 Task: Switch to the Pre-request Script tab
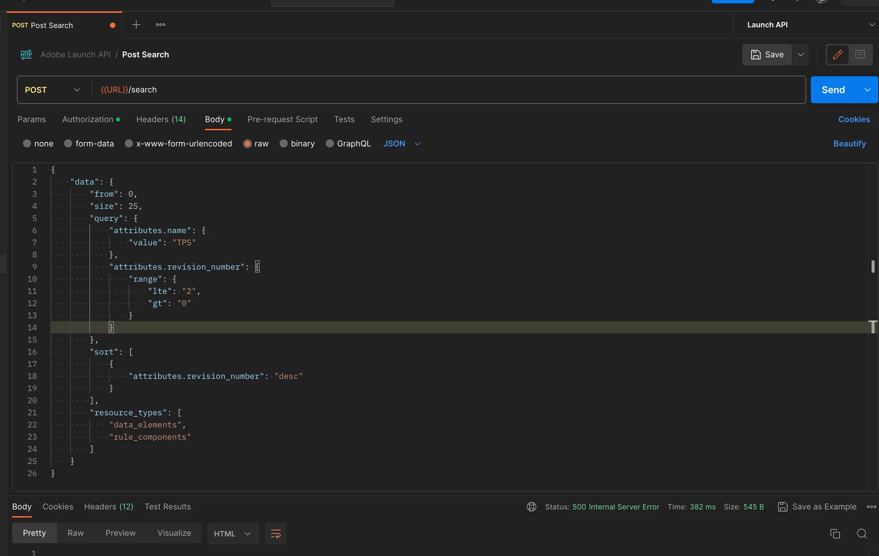(x=282, y=119)
